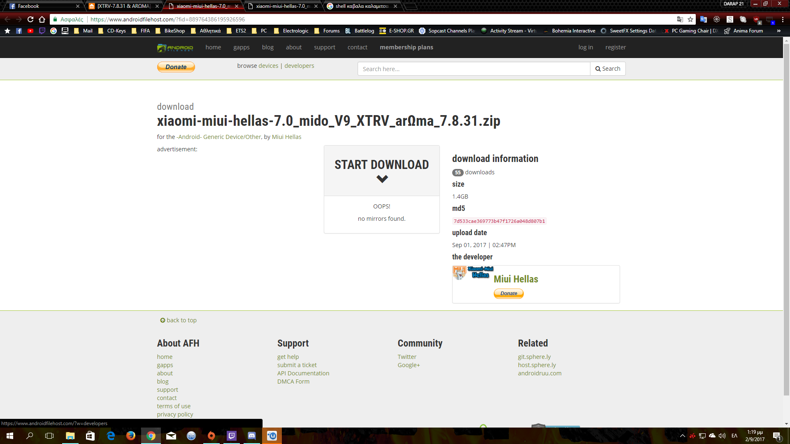
Task: Click the Search button
Action: coord(608,69)
